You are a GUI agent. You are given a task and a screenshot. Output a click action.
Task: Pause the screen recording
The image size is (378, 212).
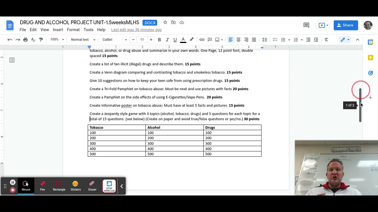(x=13, y=183)
